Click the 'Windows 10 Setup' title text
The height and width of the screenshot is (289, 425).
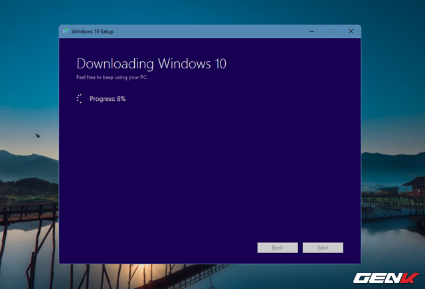92,31
